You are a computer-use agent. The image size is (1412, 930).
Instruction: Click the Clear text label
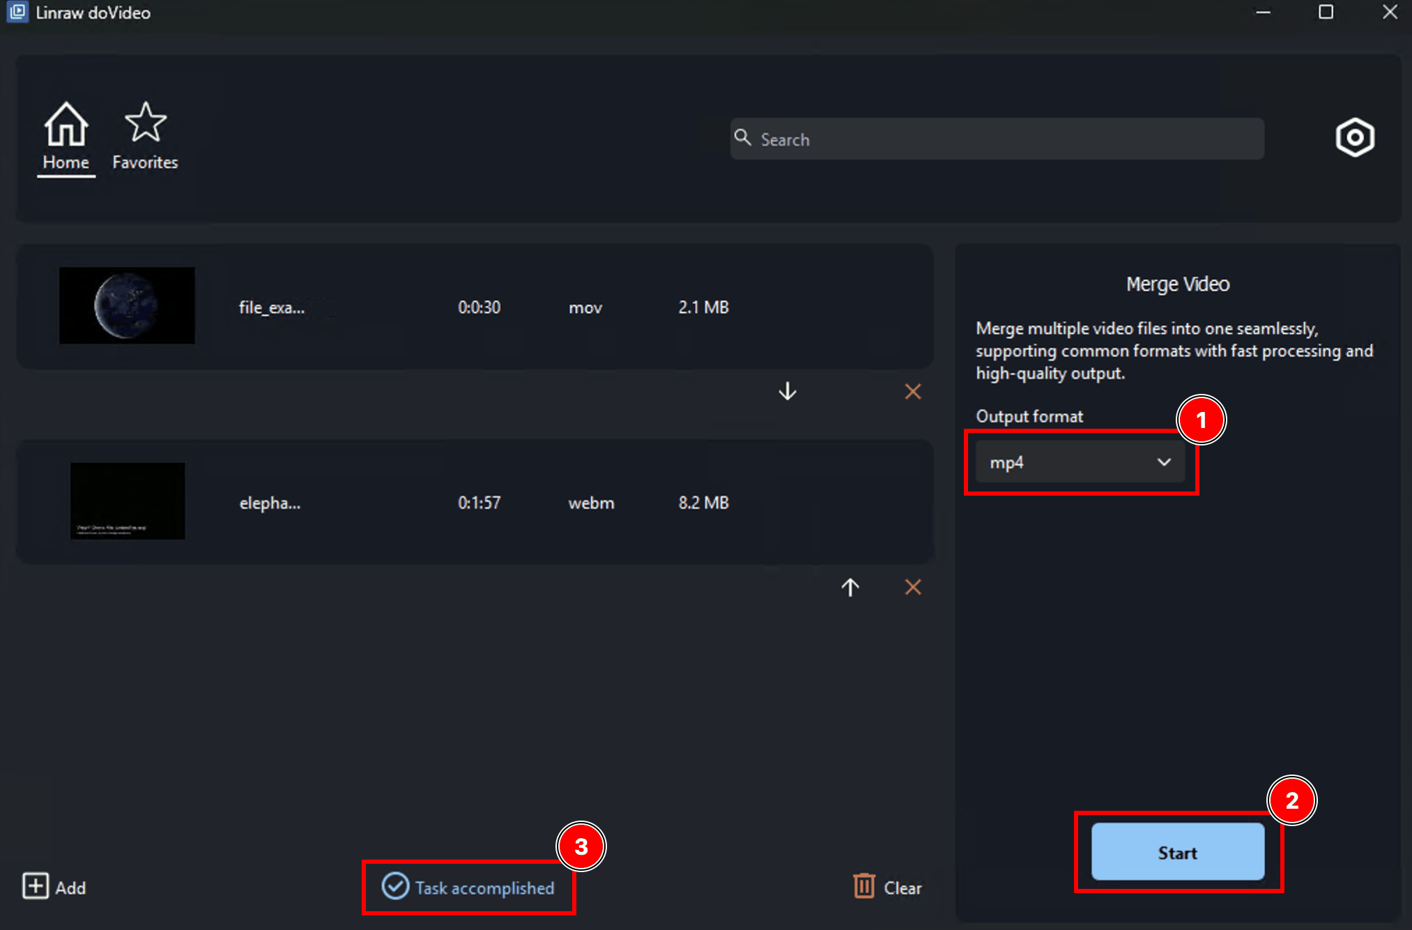(903, 887)
